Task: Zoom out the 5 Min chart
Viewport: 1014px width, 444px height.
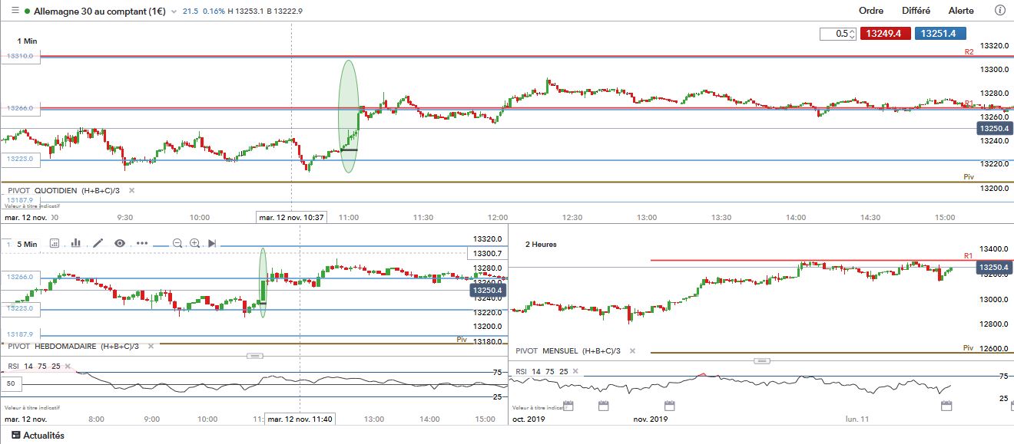Action: (x=177, y=243)
